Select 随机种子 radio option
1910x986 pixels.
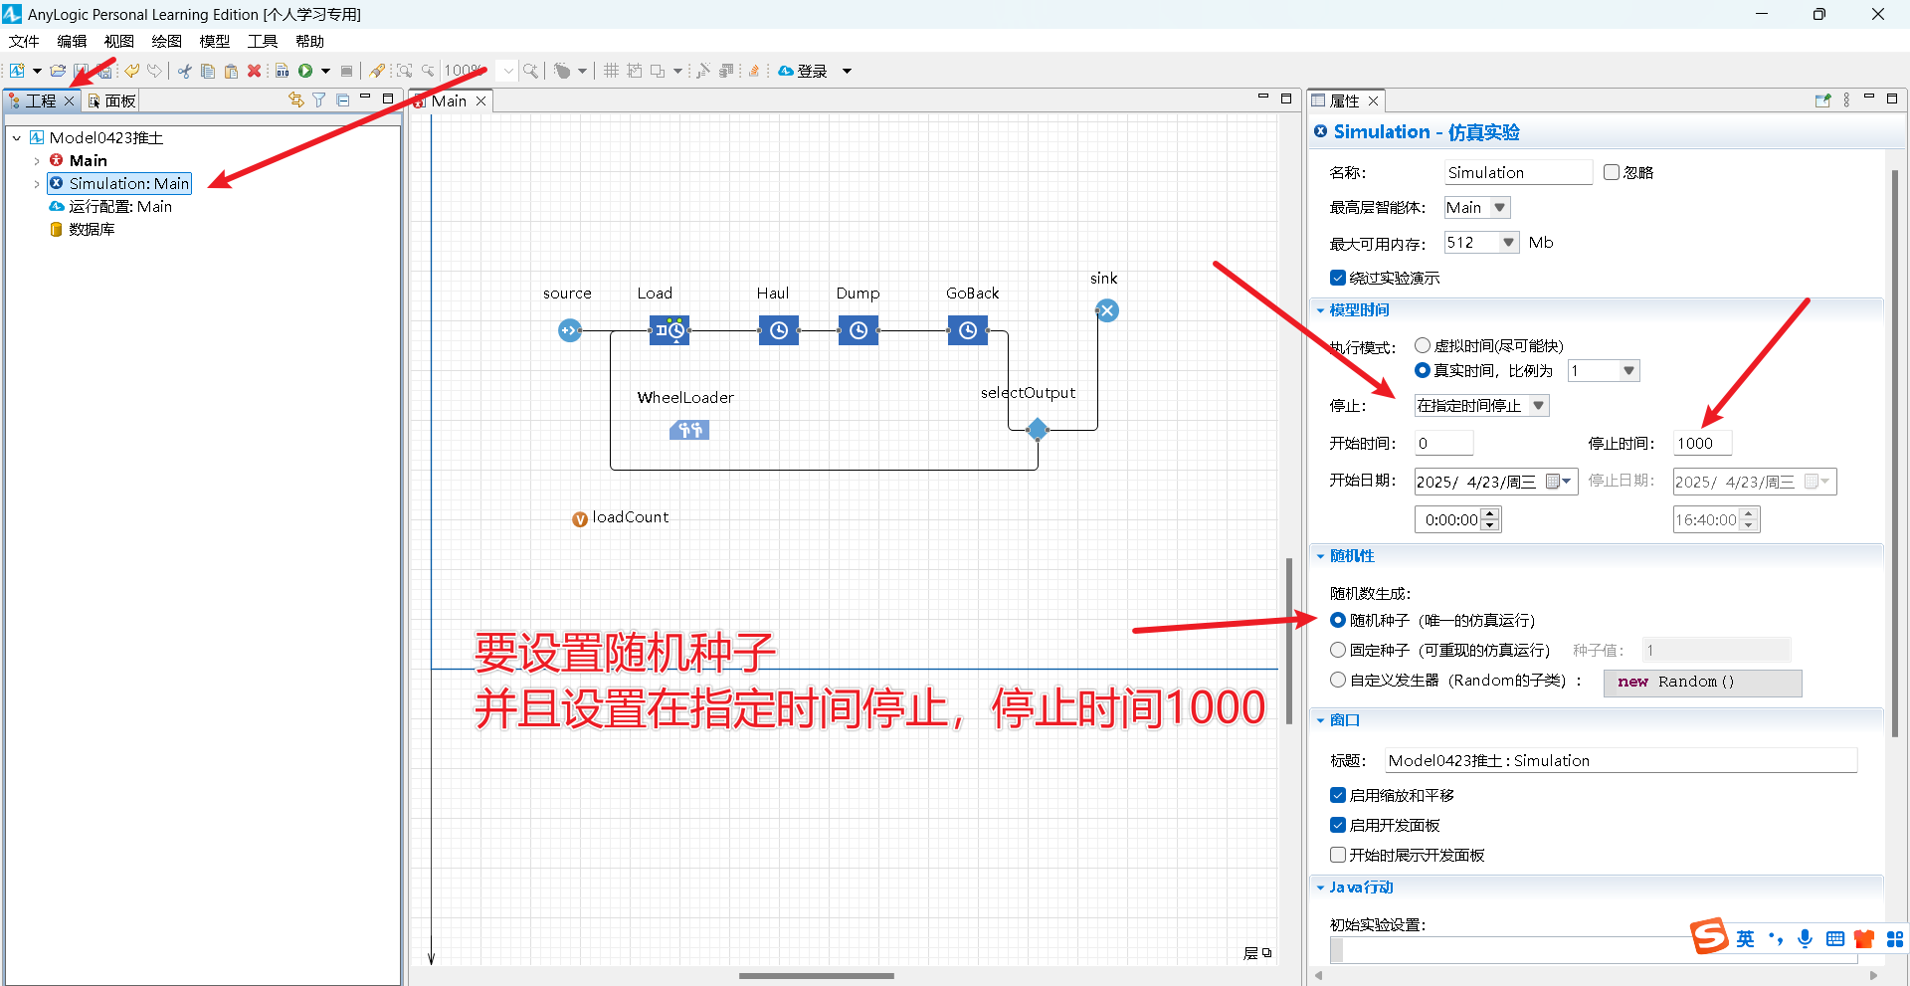pyautogui.click(x=1338, y=620)
